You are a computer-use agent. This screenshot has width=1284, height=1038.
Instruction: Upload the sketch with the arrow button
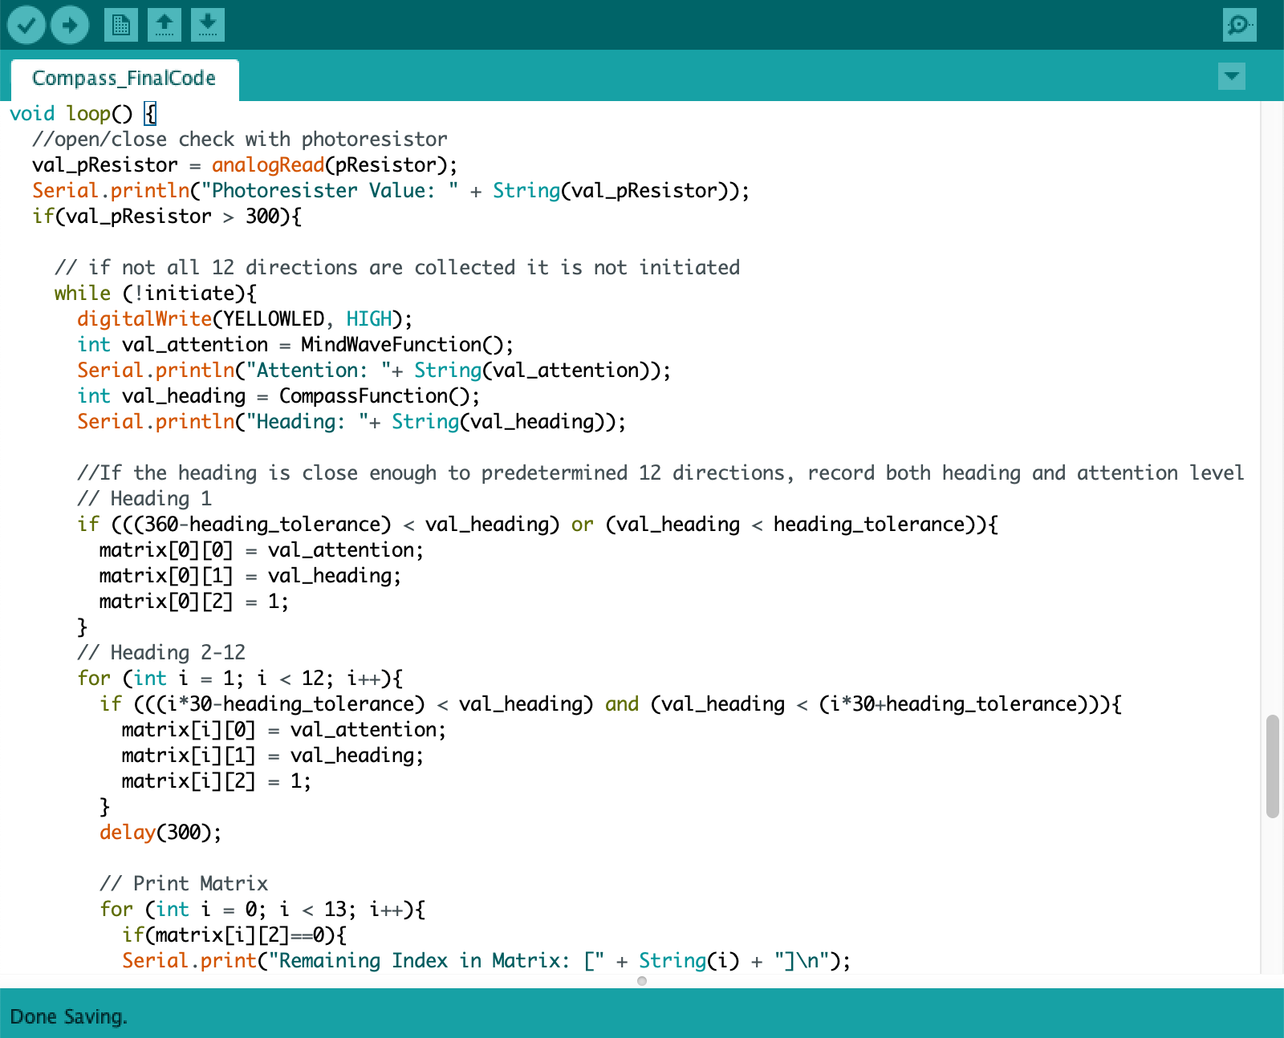[70, 25]
